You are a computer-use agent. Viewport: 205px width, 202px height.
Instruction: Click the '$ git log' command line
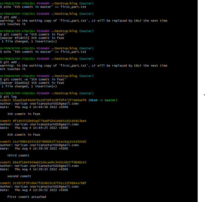[8, 97]
